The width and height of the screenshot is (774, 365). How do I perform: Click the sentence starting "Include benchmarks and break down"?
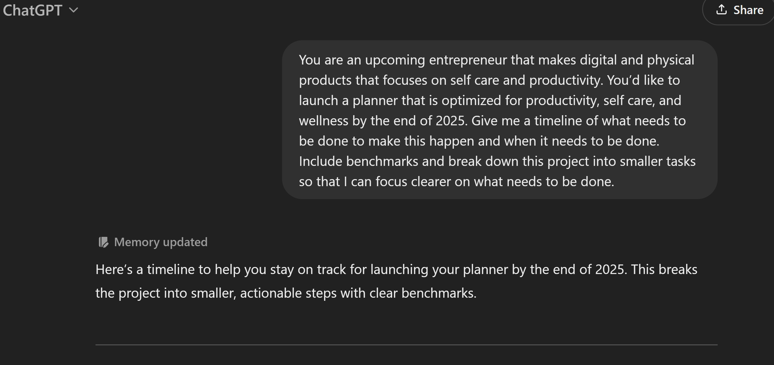click(497, 161)
